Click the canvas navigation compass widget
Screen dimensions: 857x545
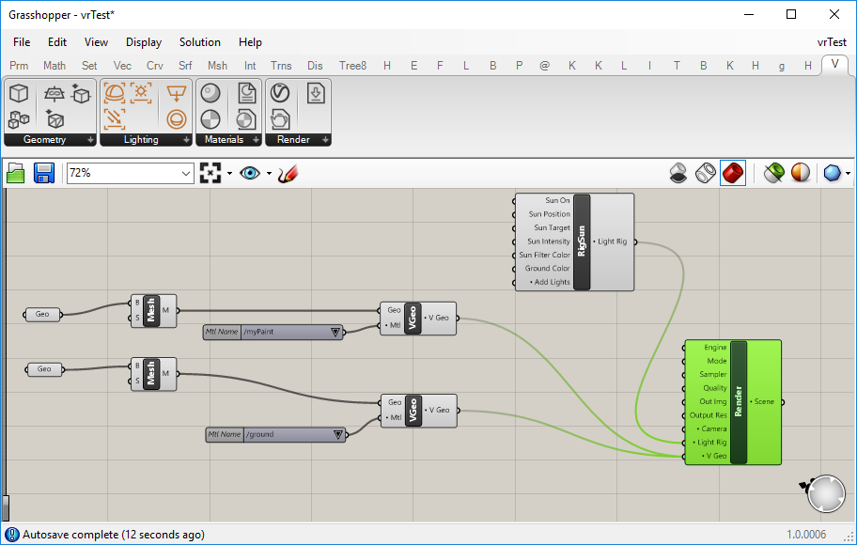825,493
